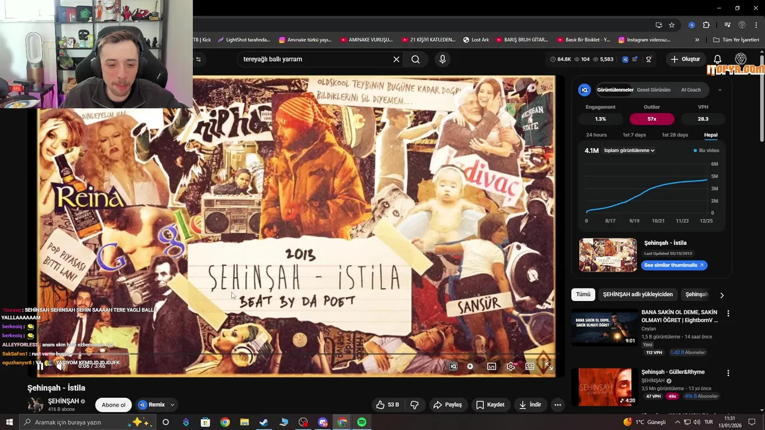Select the 24 hours range tab

tap(596, 135)
